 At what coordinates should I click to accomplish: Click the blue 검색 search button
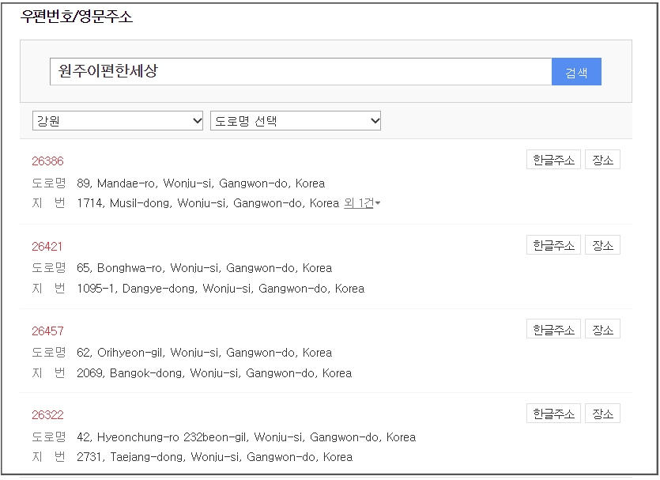(576, 72)
